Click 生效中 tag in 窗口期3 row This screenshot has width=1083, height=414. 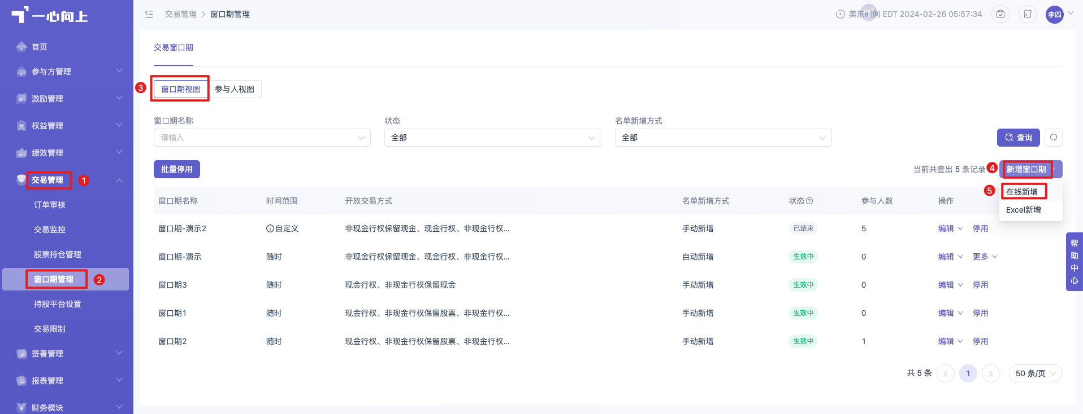(803, 285)
